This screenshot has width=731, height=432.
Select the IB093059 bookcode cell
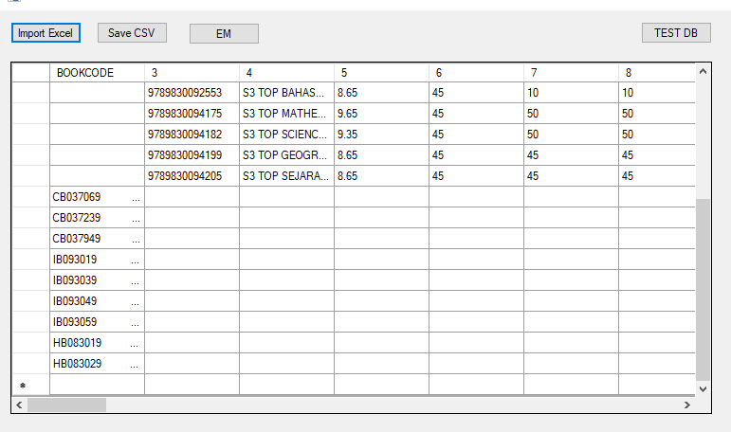click(97, 322)
